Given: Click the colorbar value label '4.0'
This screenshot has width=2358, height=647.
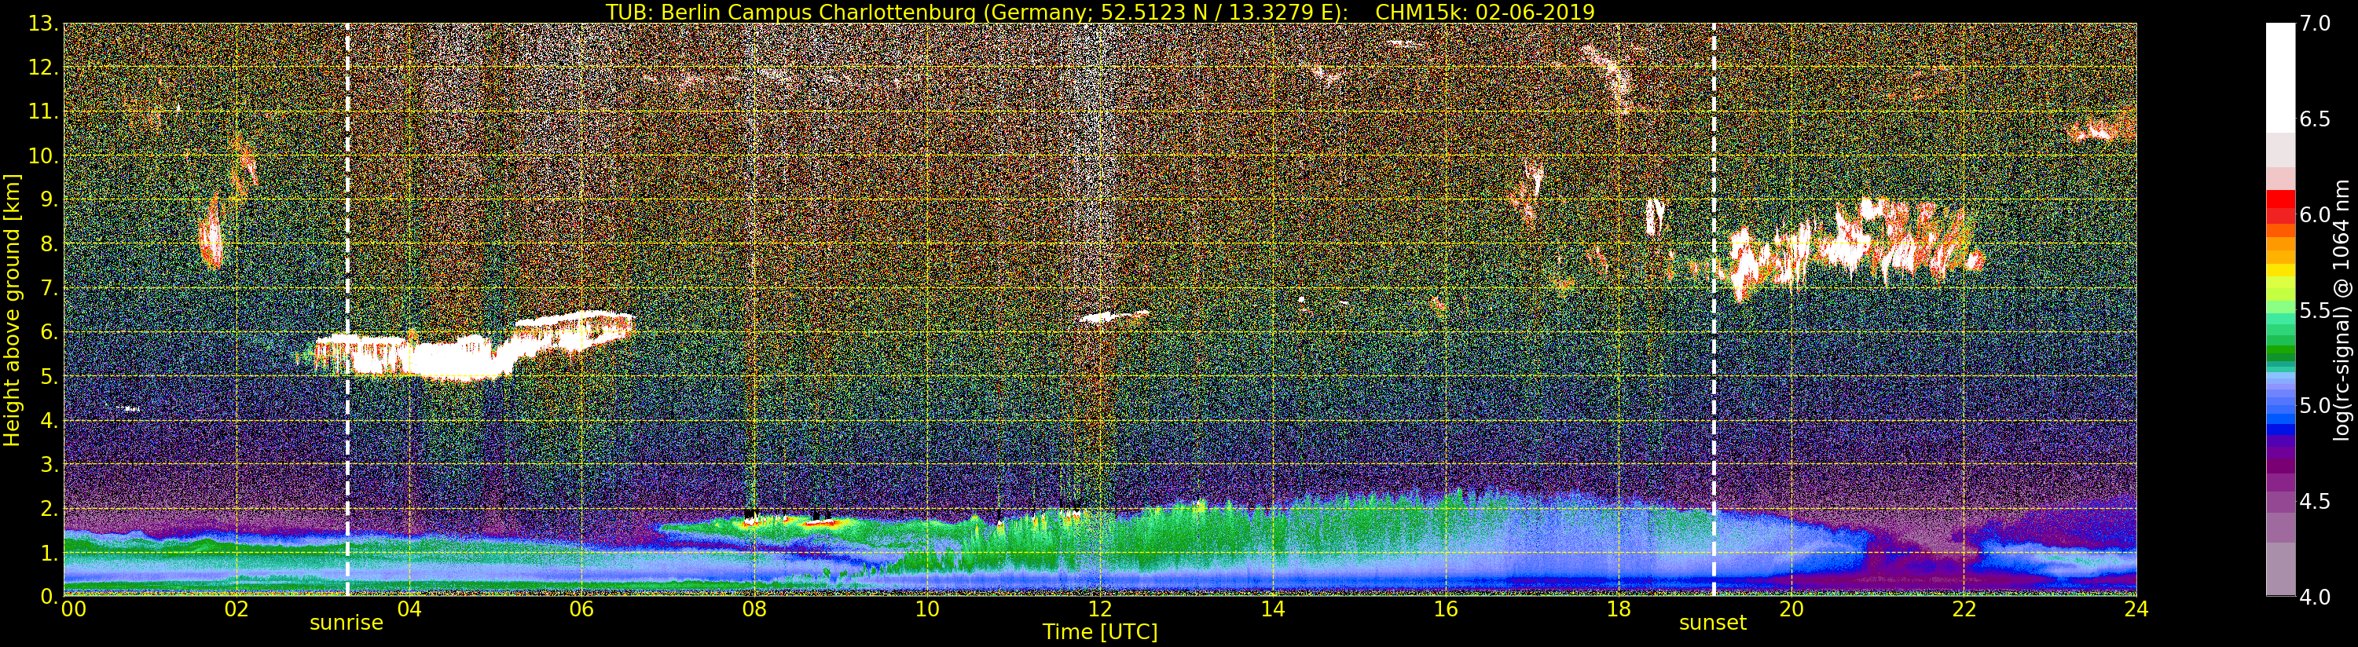Looking at the screenshot, I should [x=2315, y=597].
